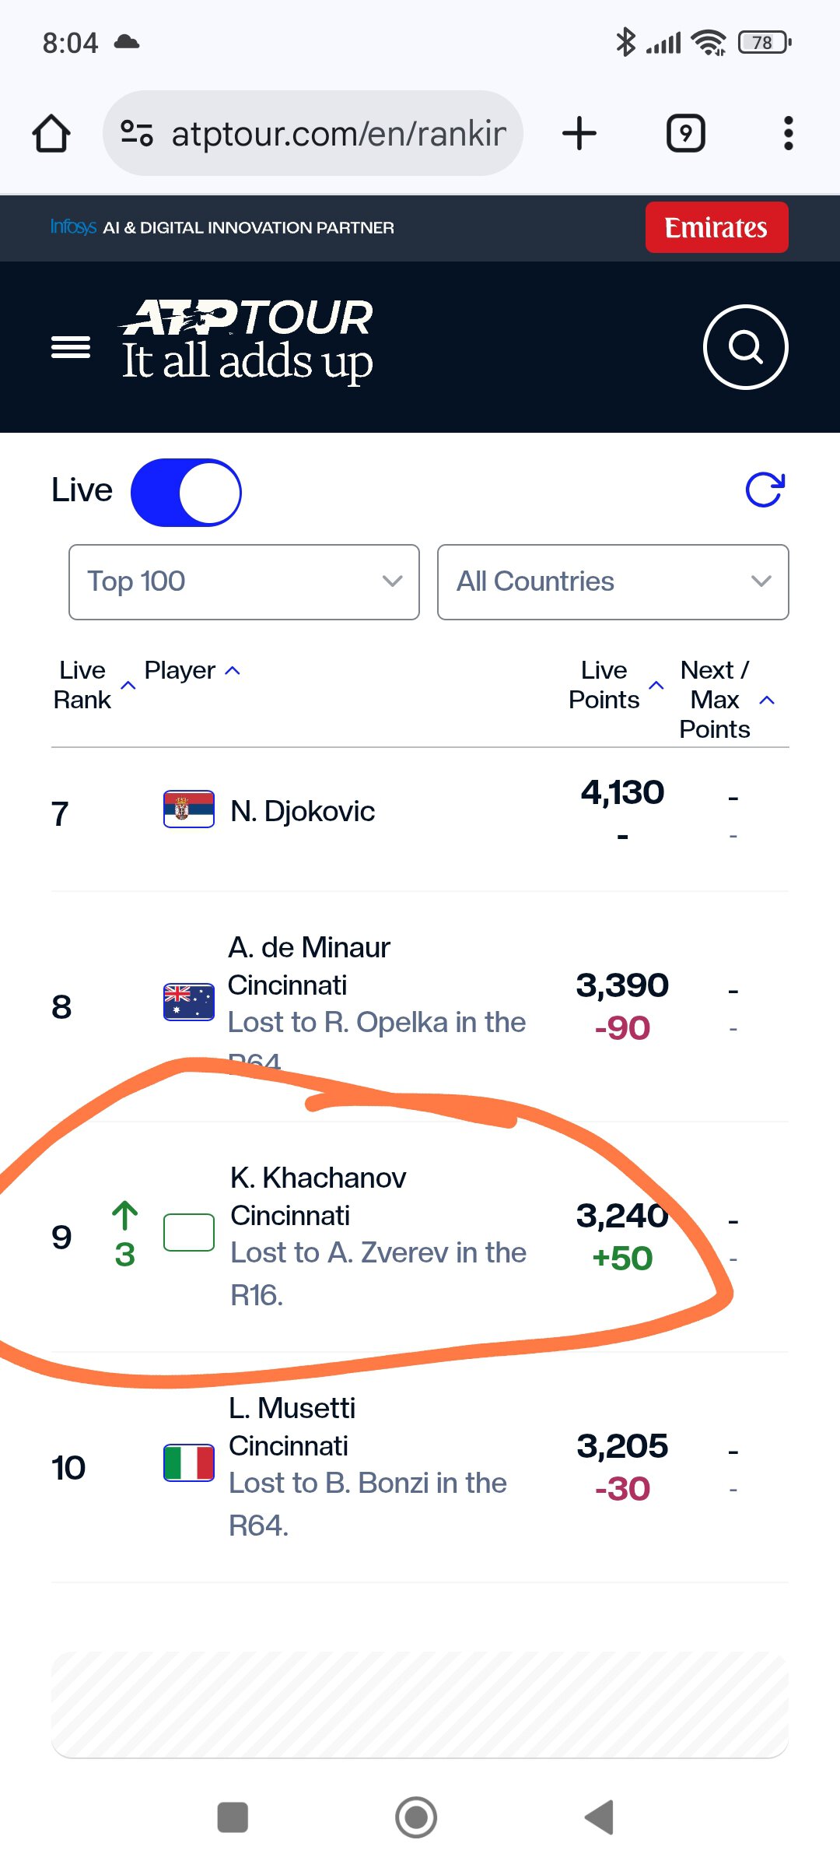The height and width of the screenshot is (1868, 840).
Task: Expand the All Countries filter dropdown
Action: tap(613, 582)
